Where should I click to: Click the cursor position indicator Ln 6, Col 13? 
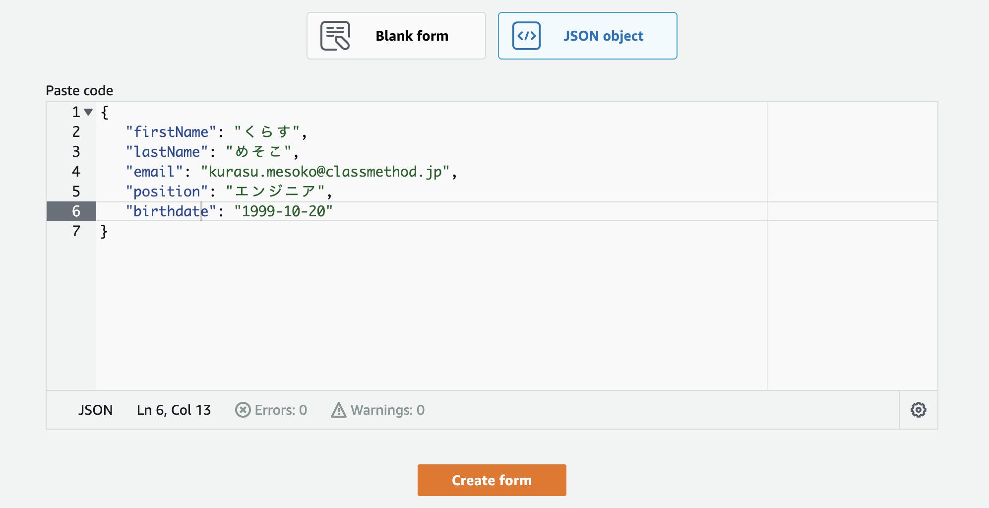[x=174, y=410]
